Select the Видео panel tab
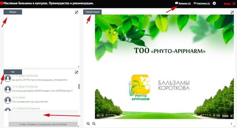This screenshot has width=237, height=128. (x=13, y=12)
